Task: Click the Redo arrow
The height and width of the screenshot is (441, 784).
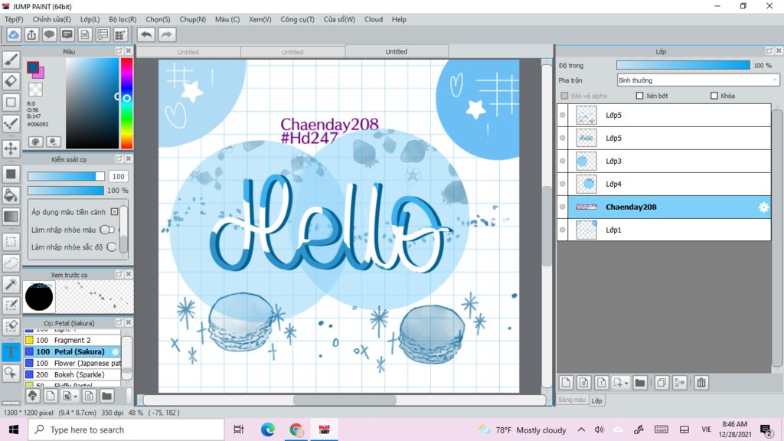Action: (x=167, y=34)
